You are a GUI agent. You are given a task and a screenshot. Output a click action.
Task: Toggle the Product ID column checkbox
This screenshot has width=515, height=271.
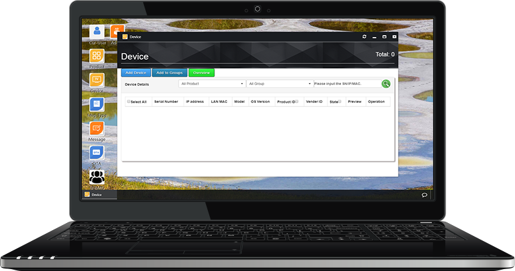tap(297, 101)
